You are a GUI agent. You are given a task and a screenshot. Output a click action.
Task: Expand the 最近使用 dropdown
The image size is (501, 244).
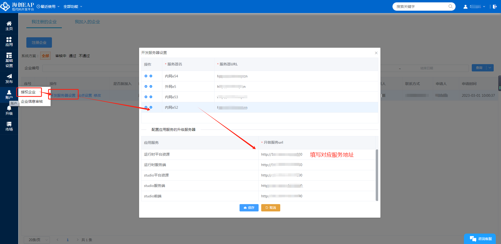pyautogui.click(x=48, y=7)
